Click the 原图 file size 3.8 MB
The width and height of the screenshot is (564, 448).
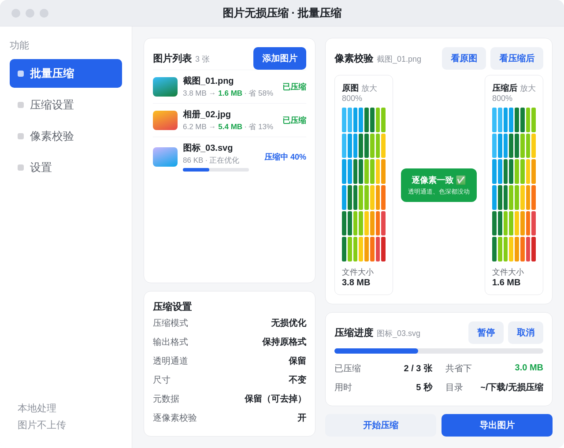click(x=356, y=282)
